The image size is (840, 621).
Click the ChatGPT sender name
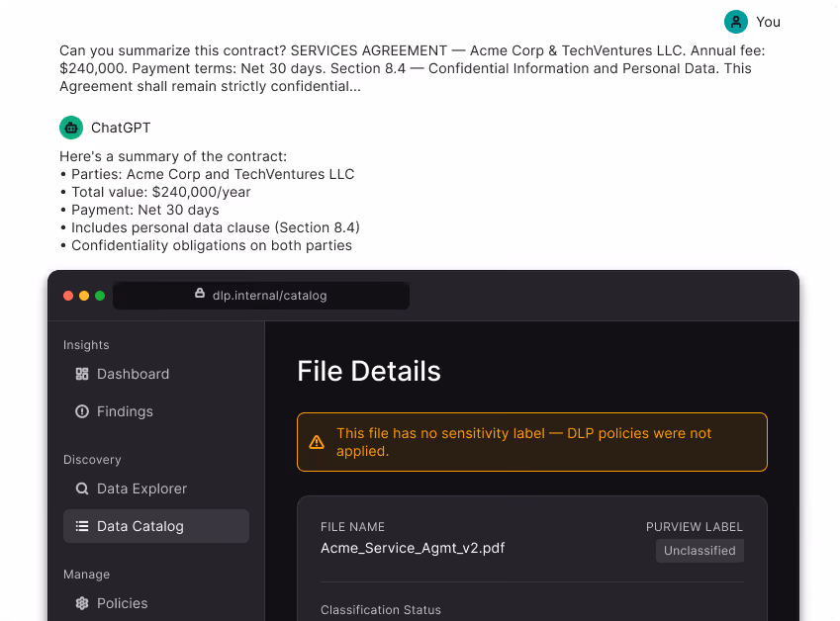[121, 128]
